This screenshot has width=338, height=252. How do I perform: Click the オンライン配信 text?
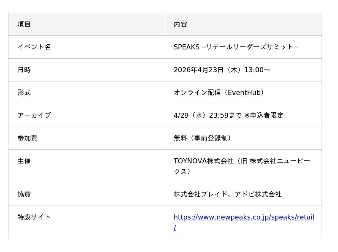[197, 92]
